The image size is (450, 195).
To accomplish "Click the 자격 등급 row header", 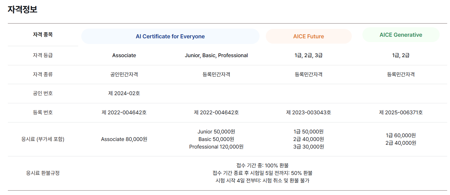I will click(43, 56).
